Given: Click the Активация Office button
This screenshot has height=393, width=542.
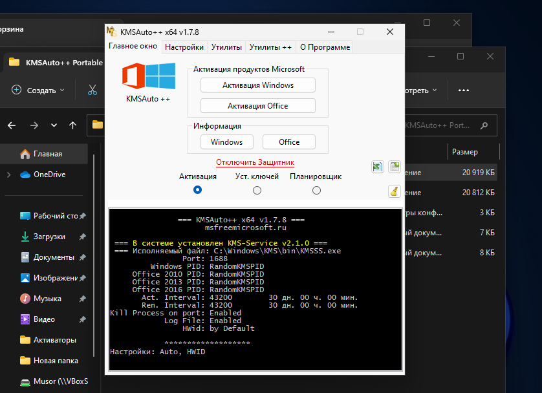Looking at the screenshot, I should 258,106.
